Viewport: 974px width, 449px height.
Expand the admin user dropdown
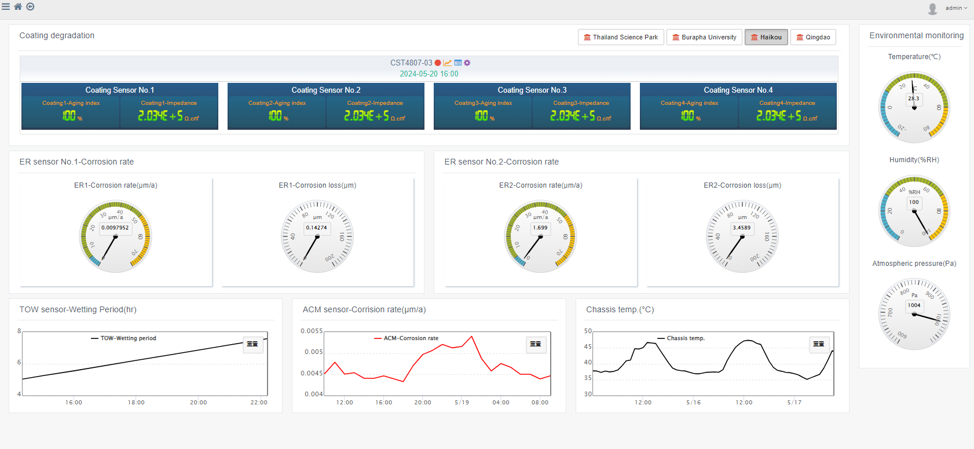955,8
